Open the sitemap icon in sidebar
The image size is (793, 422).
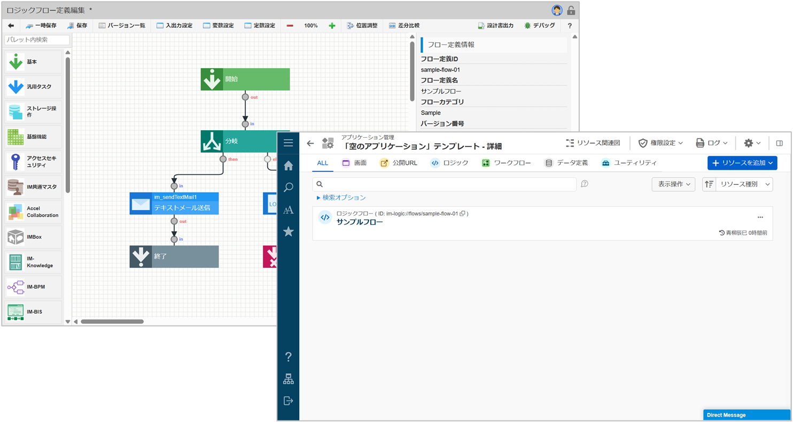click(x=289, y=379)
